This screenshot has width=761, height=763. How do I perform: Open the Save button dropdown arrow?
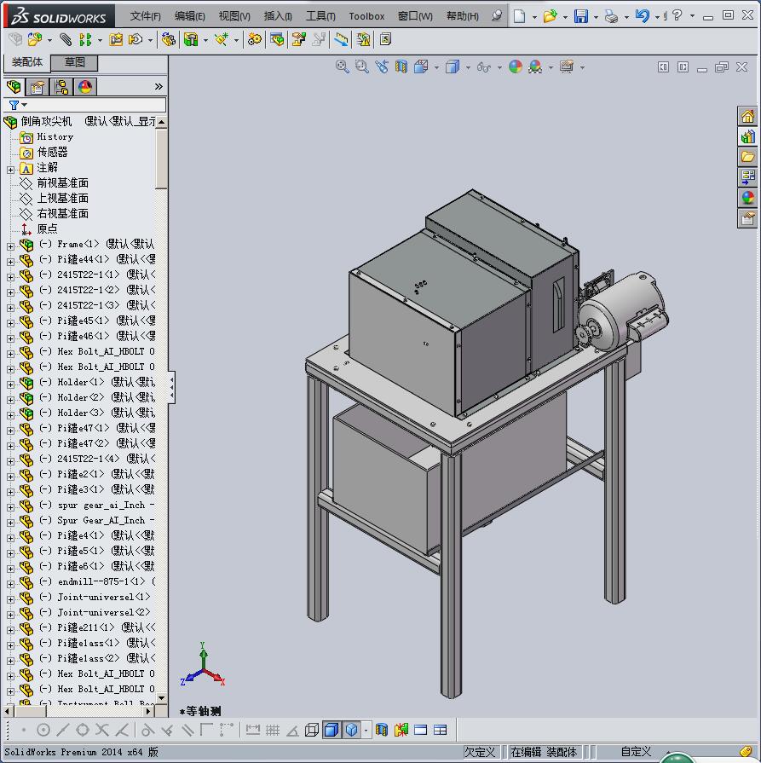click(x=596, y=17)
